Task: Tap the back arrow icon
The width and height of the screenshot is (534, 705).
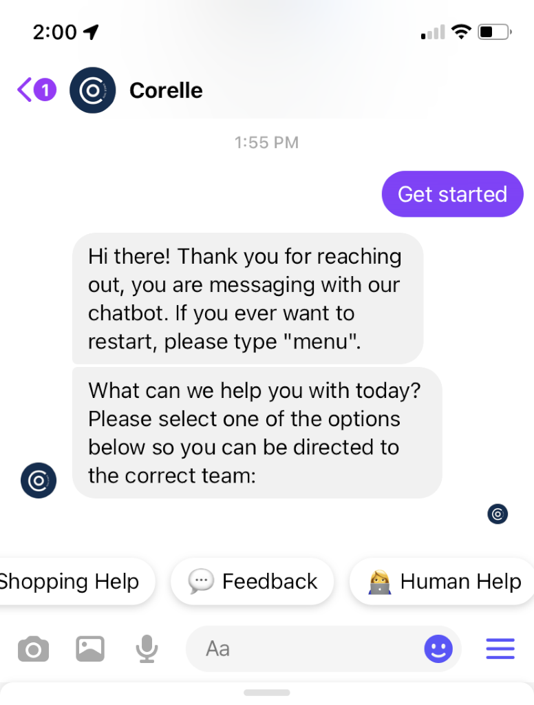Action: pyautogui.click(x=25, y=90)
